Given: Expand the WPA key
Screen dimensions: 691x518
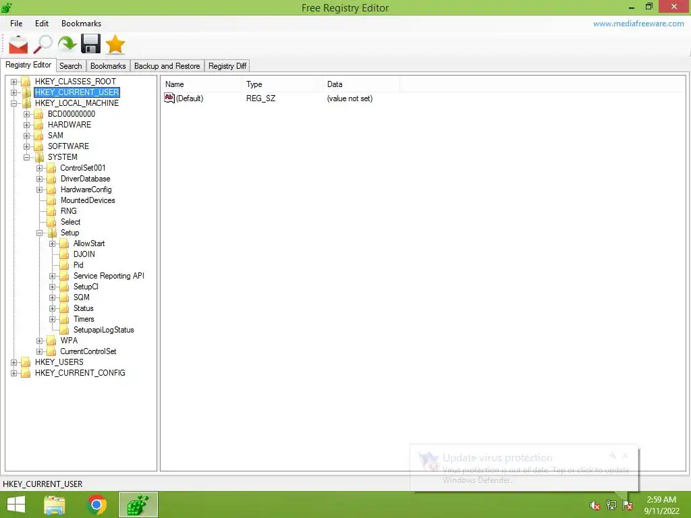Looking at the screenshot, I should tap(39, 341).
